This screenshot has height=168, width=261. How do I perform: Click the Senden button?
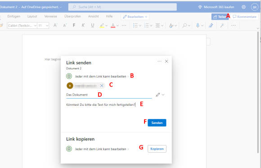tap(157, 123)
